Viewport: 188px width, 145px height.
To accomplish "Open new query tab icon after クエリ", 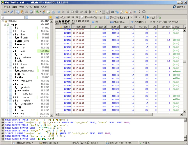I will pos(159,17).
